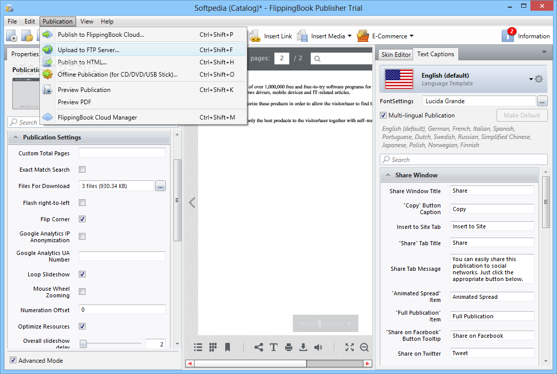This screenshot has height=374, width=557.
Task: Collapse the Publication Settings section
Action: (16, 137)
